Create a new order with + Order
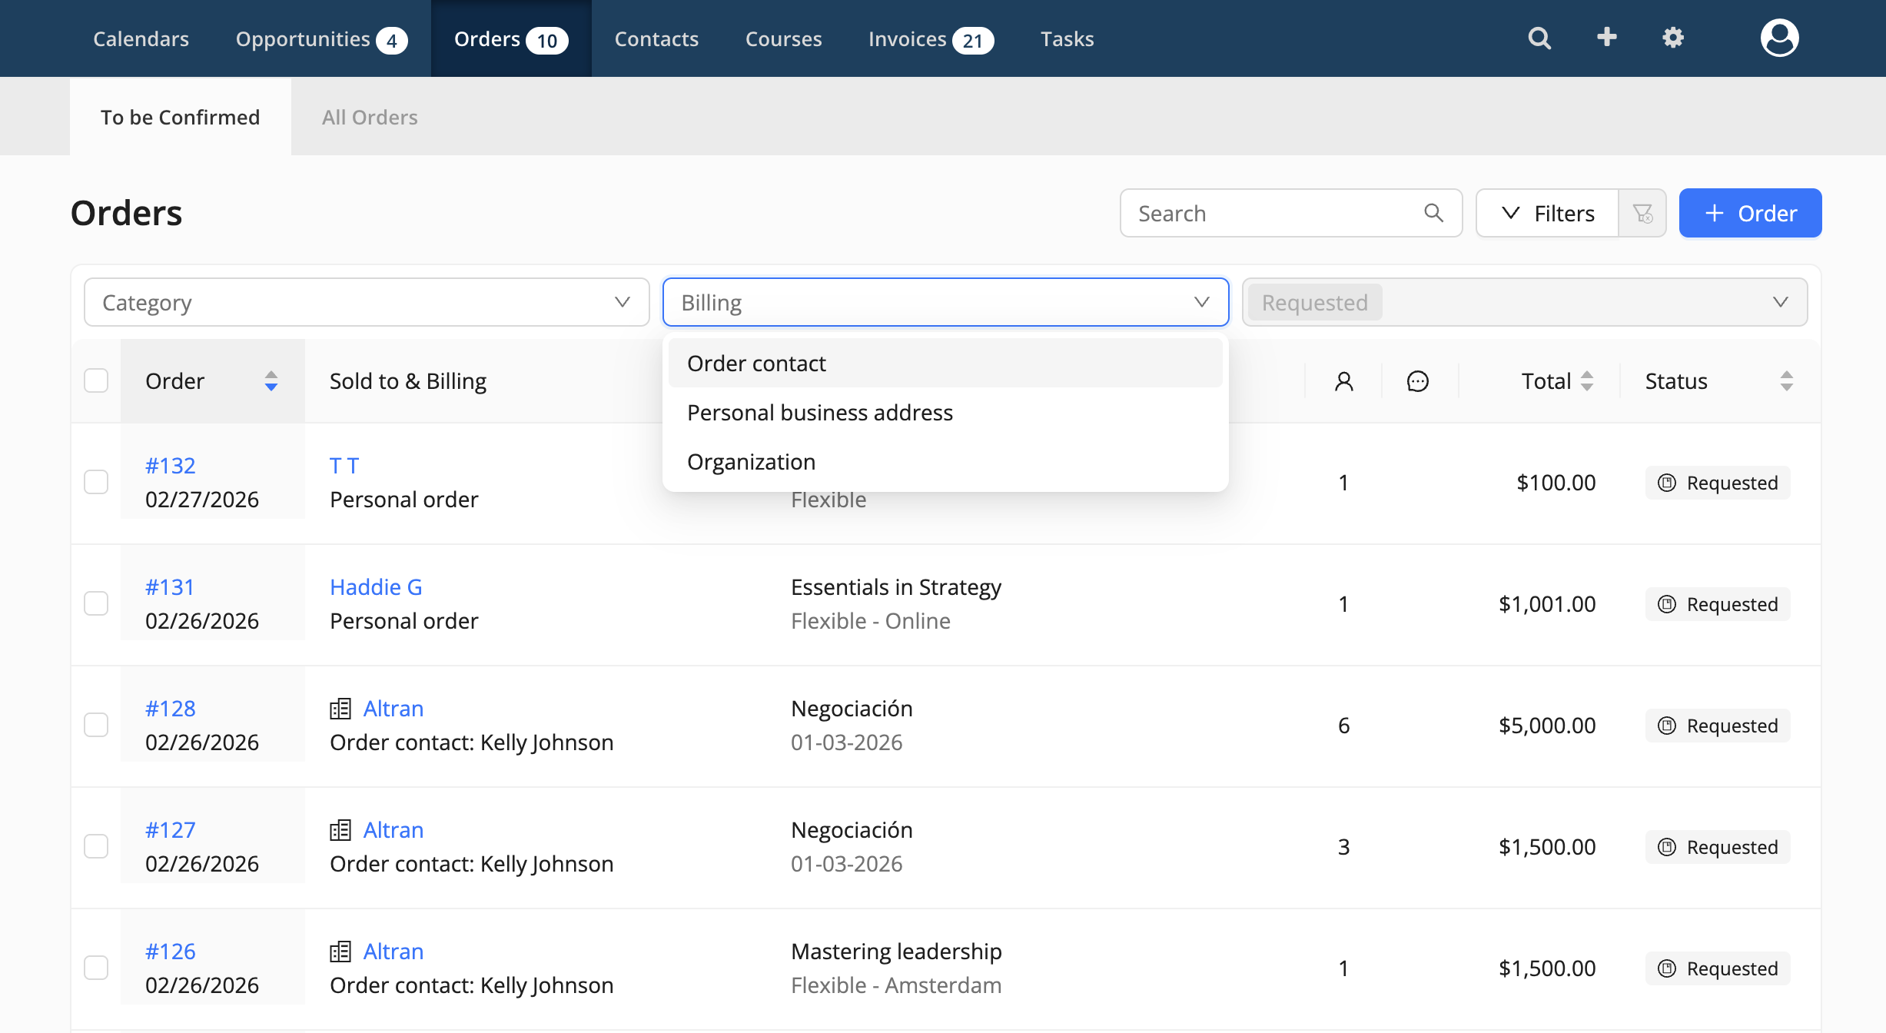1886x1033 pixels. pyautogui.click(x=1750, y=213)
